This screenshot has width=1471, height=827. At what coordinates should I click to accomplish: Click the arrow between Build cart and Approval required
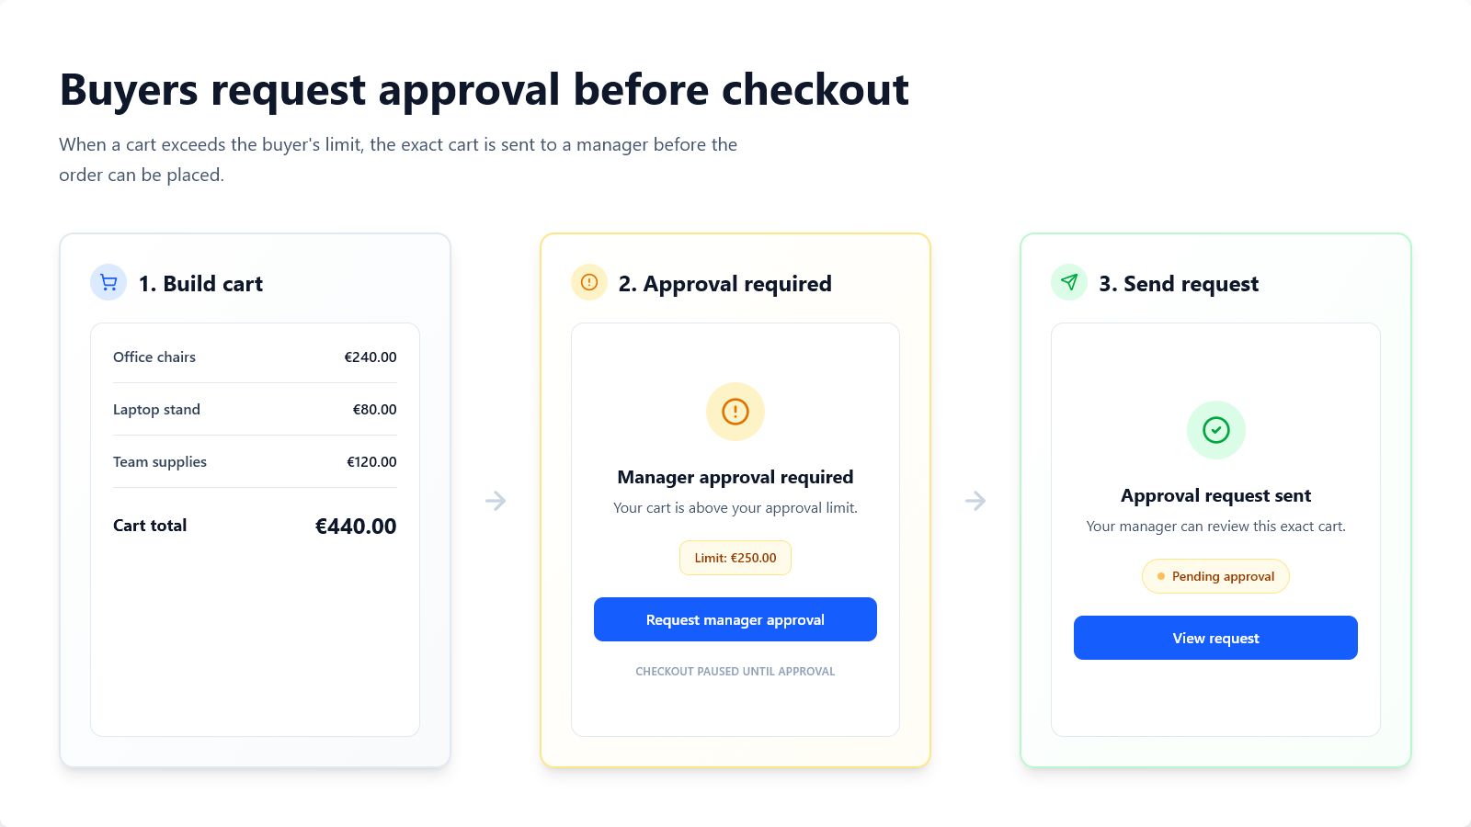pos(496,501)
